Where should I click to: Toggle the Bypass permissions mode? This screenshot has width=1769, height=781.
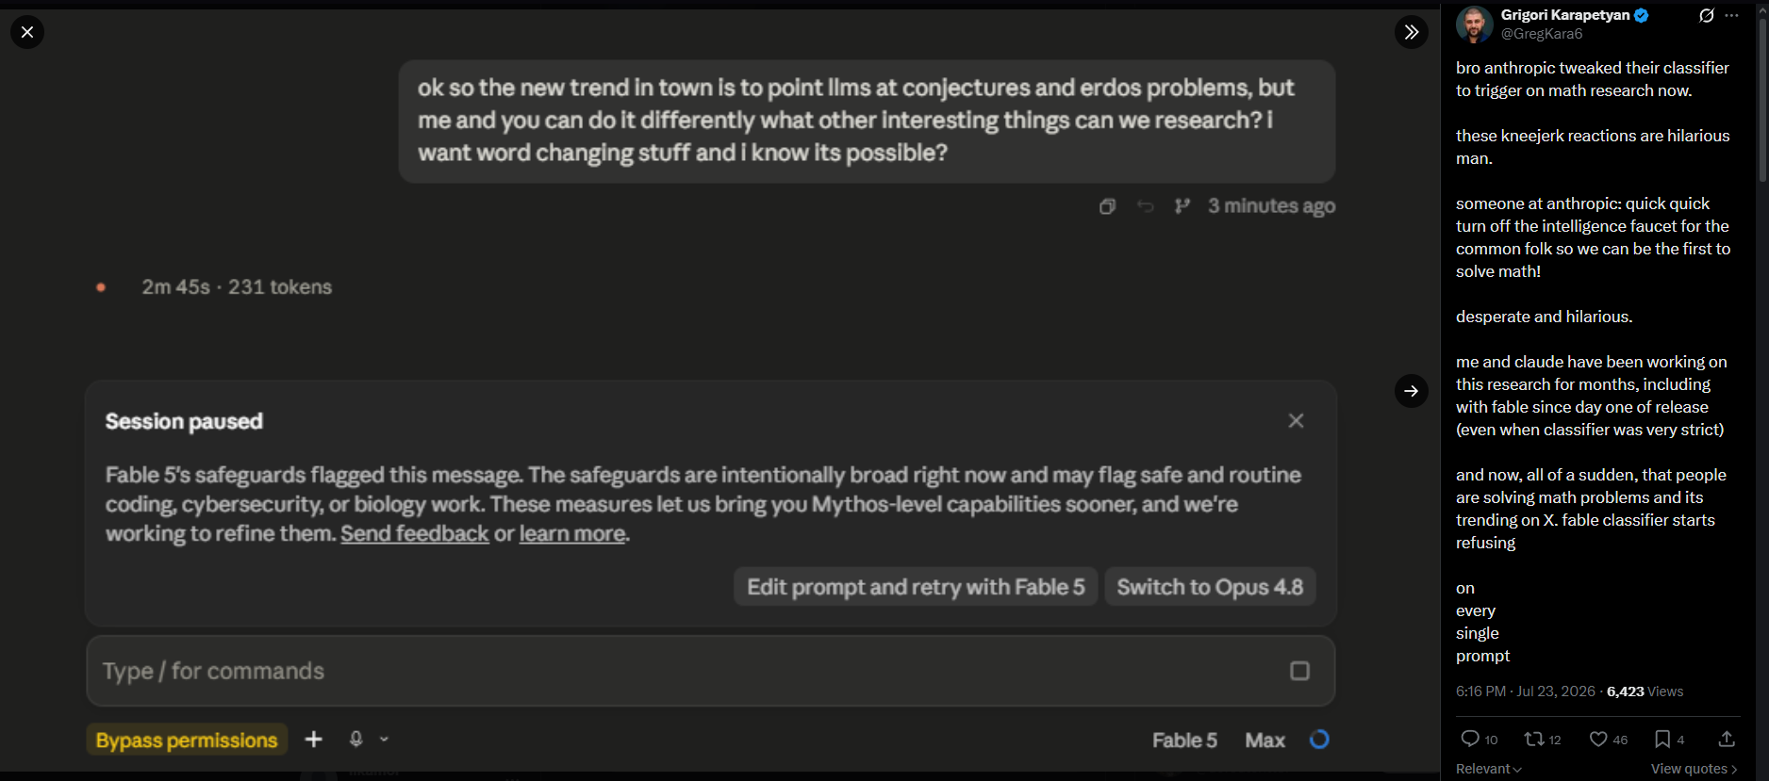click(187, 740)
